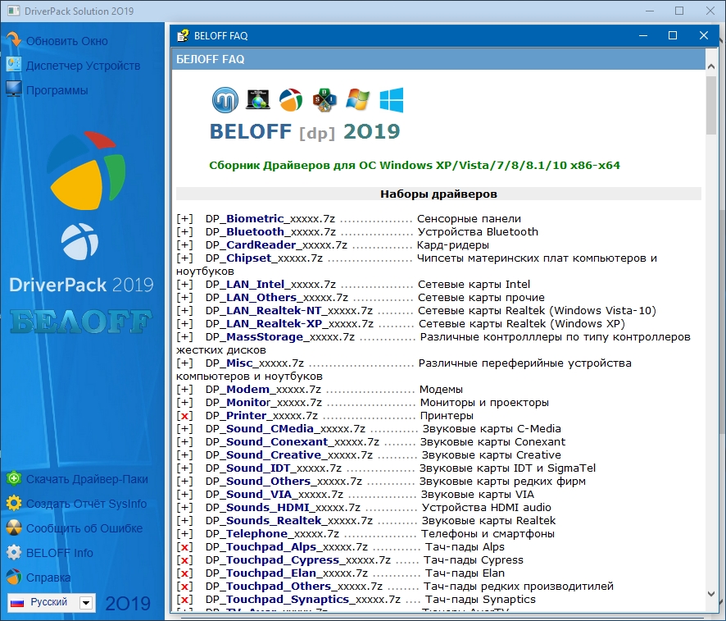Click the yellow gear Создать Отчёт SysInfo icon

click(x=13, y=504)
